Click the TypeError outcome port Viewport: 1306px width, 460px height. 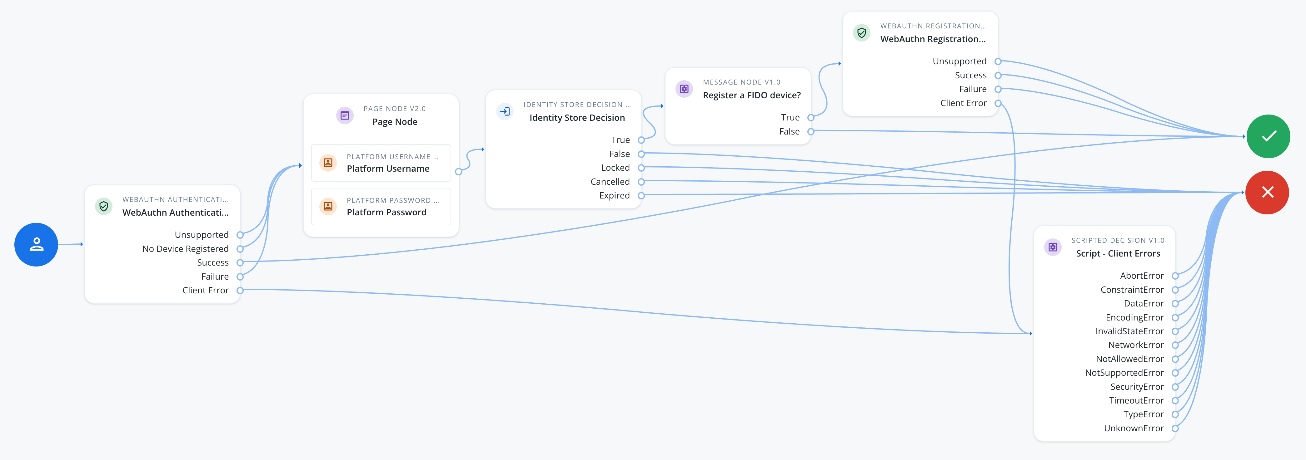coord(1175,414)
